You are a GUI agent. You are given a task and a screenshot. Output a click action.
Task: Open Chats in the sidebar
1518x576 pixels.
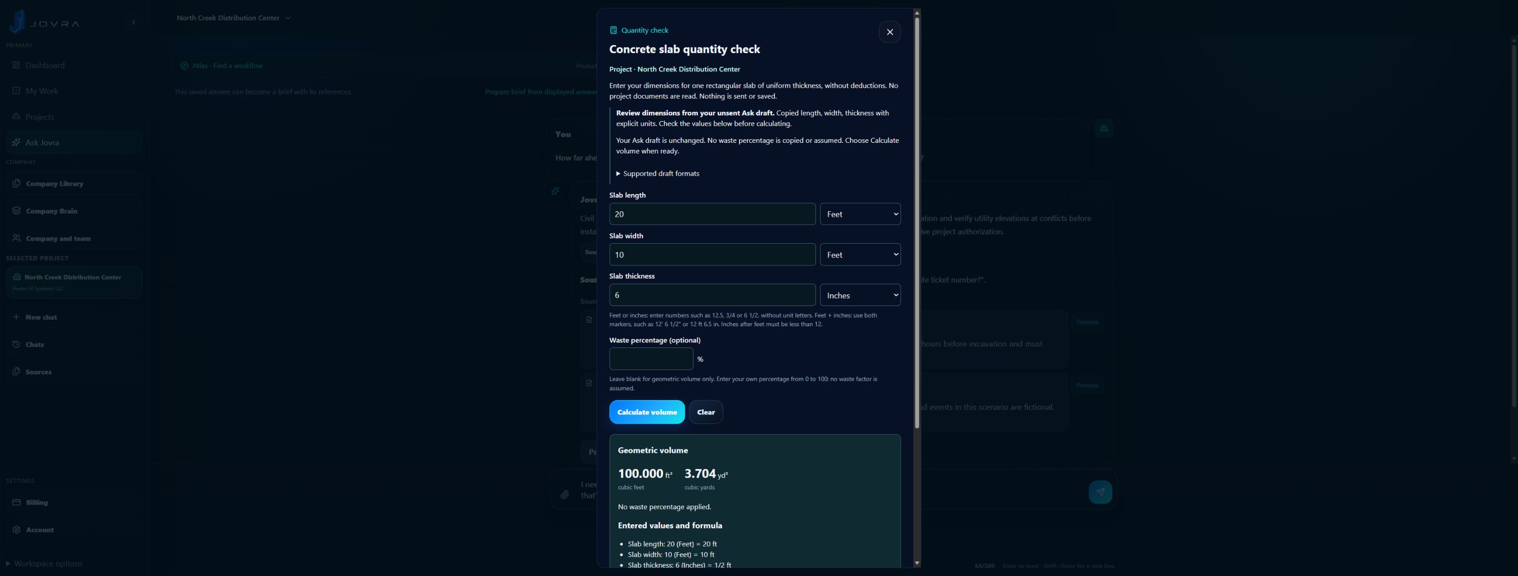tap(73, 344)
